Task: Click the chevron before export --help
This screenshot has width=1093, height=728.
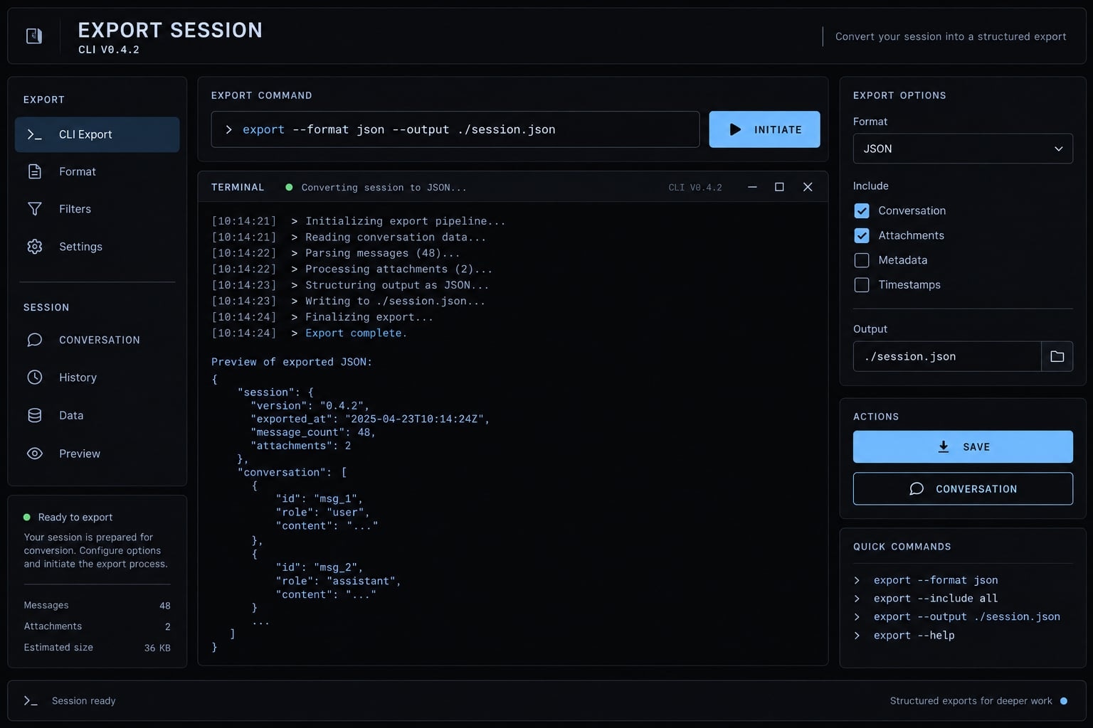Action: 857,636
